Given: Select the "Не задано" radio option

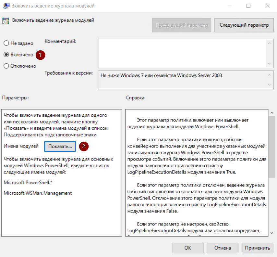Looking at the screenshot, I should (6, 43).
